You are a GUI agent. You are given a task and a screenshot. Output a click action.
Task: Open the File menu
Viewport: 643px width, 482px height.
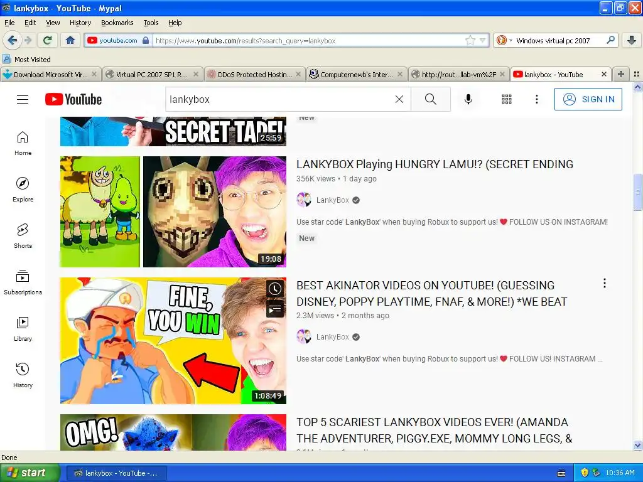click(9, 23)
